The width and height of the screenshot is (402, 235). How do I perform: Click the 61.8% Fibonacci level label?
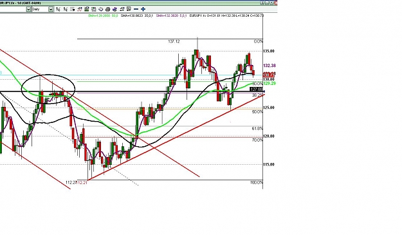pos(257,129)
